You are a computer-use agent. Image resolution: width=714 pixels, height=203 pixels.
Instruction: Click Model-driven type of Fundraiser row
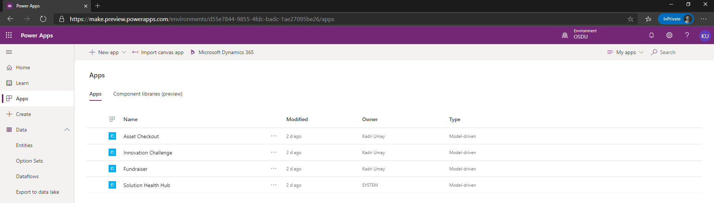(x=462, y=169)
